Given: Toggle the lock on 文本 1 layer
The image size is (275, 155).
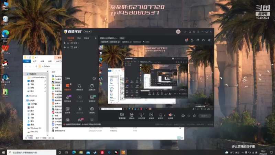Looking at the screenshot, I should [68, 43].
